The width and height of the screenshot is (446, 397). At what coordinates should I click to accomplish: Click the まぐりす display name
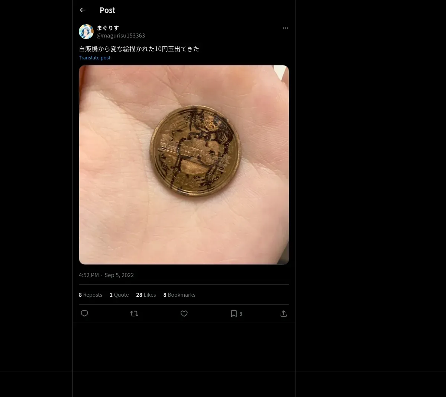point(108,28)
